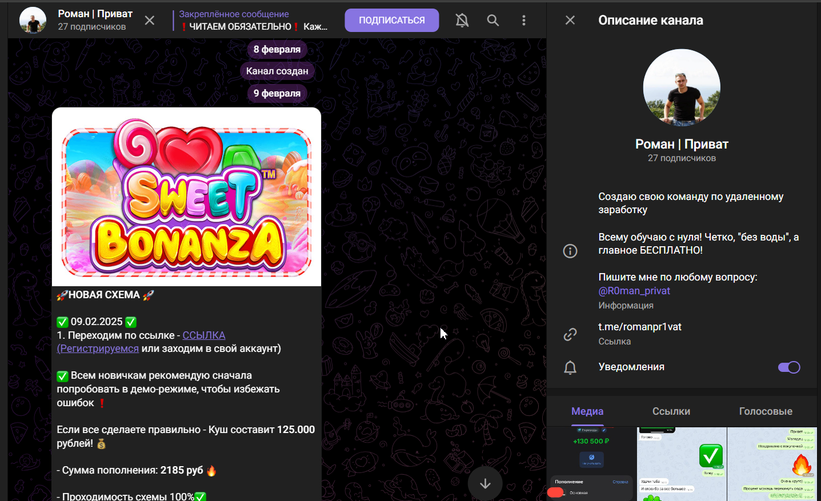This screenshot has width=821, height=501.
Task: Open the media thumbnail with green checkmark
Action: 682,464
